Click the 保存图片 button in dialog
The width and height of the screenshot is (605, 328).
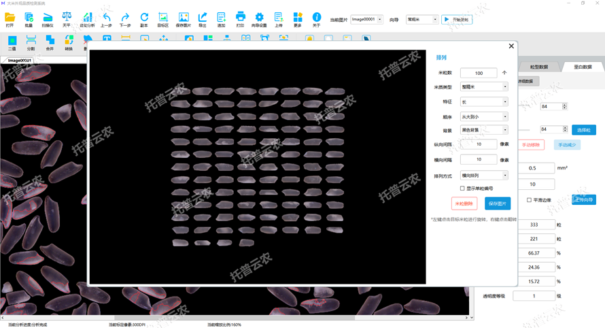pyautogui.click(x=498, y=203)
